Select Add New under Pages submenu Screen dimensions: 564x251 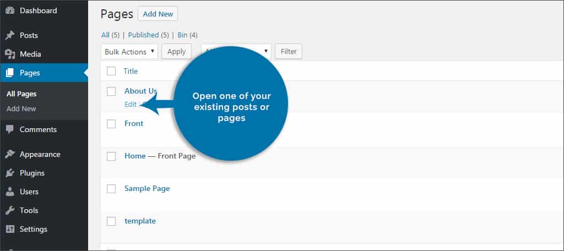(21, 108)
